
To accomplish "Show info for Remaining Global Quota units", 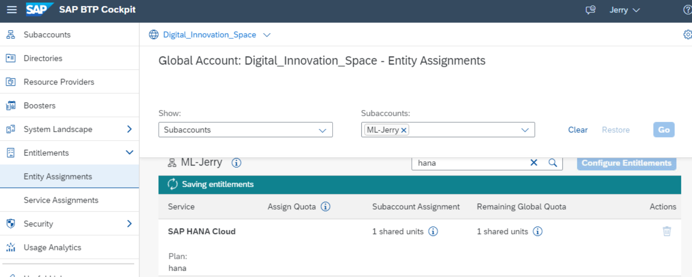I will tap(538, 231).
